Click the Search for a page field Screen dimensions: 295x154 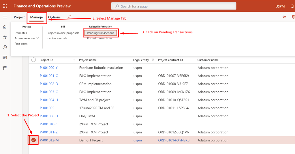tap(174, 6)
